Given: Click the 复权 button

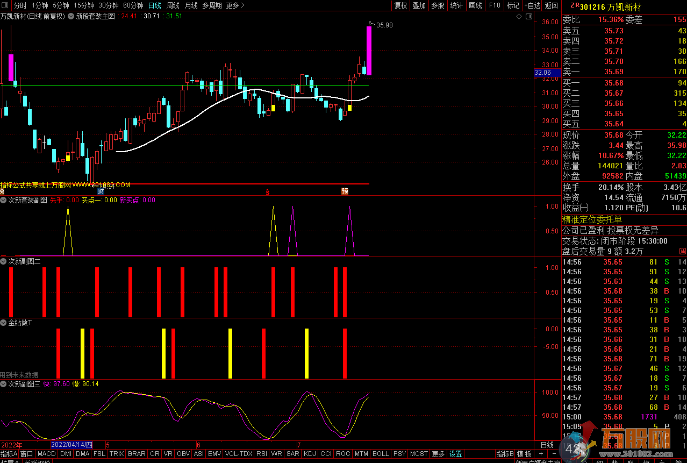Looking at the screenshot, I should (400, 5).
